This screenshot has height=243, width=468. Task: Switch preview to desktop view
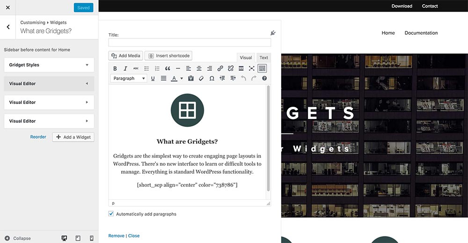click(64, 238)
